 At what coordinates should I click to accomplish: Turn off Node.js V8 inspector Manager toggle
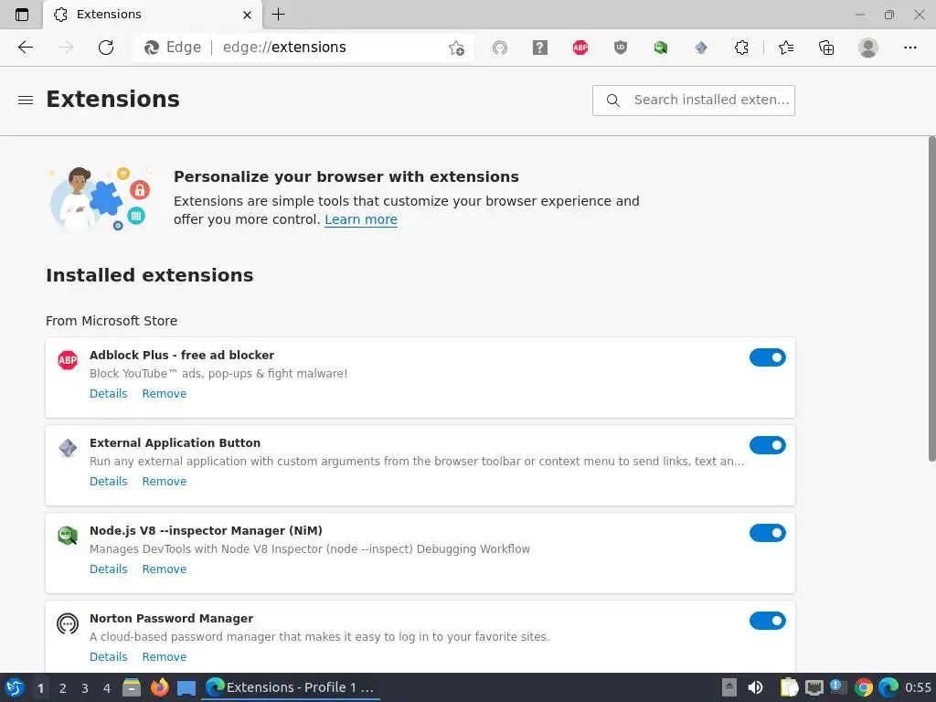(768, 533)
